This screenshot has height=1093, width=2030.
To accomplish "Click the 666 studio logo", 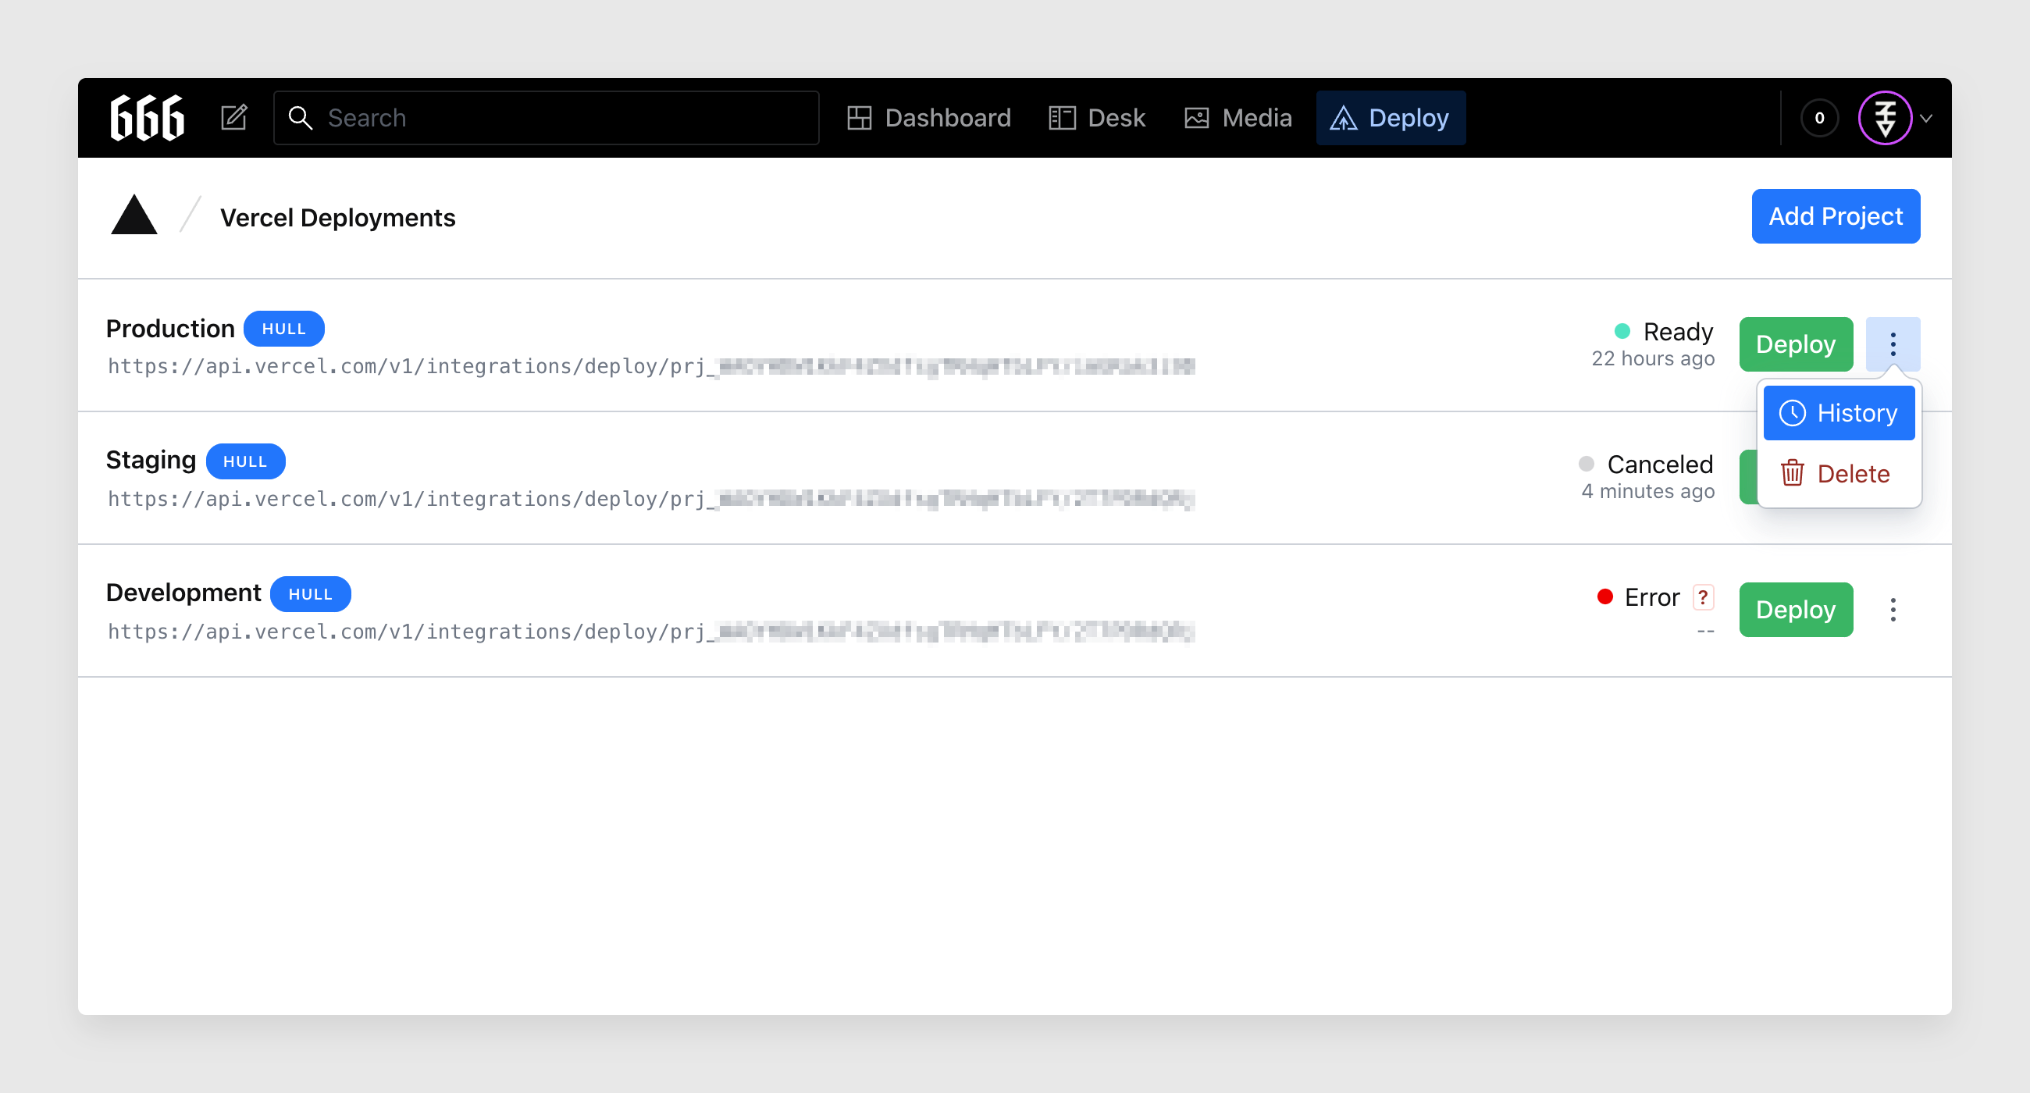I will [x=148, y=118].
